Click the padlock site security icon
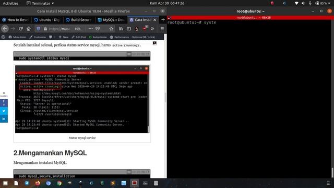 point(45,29)
